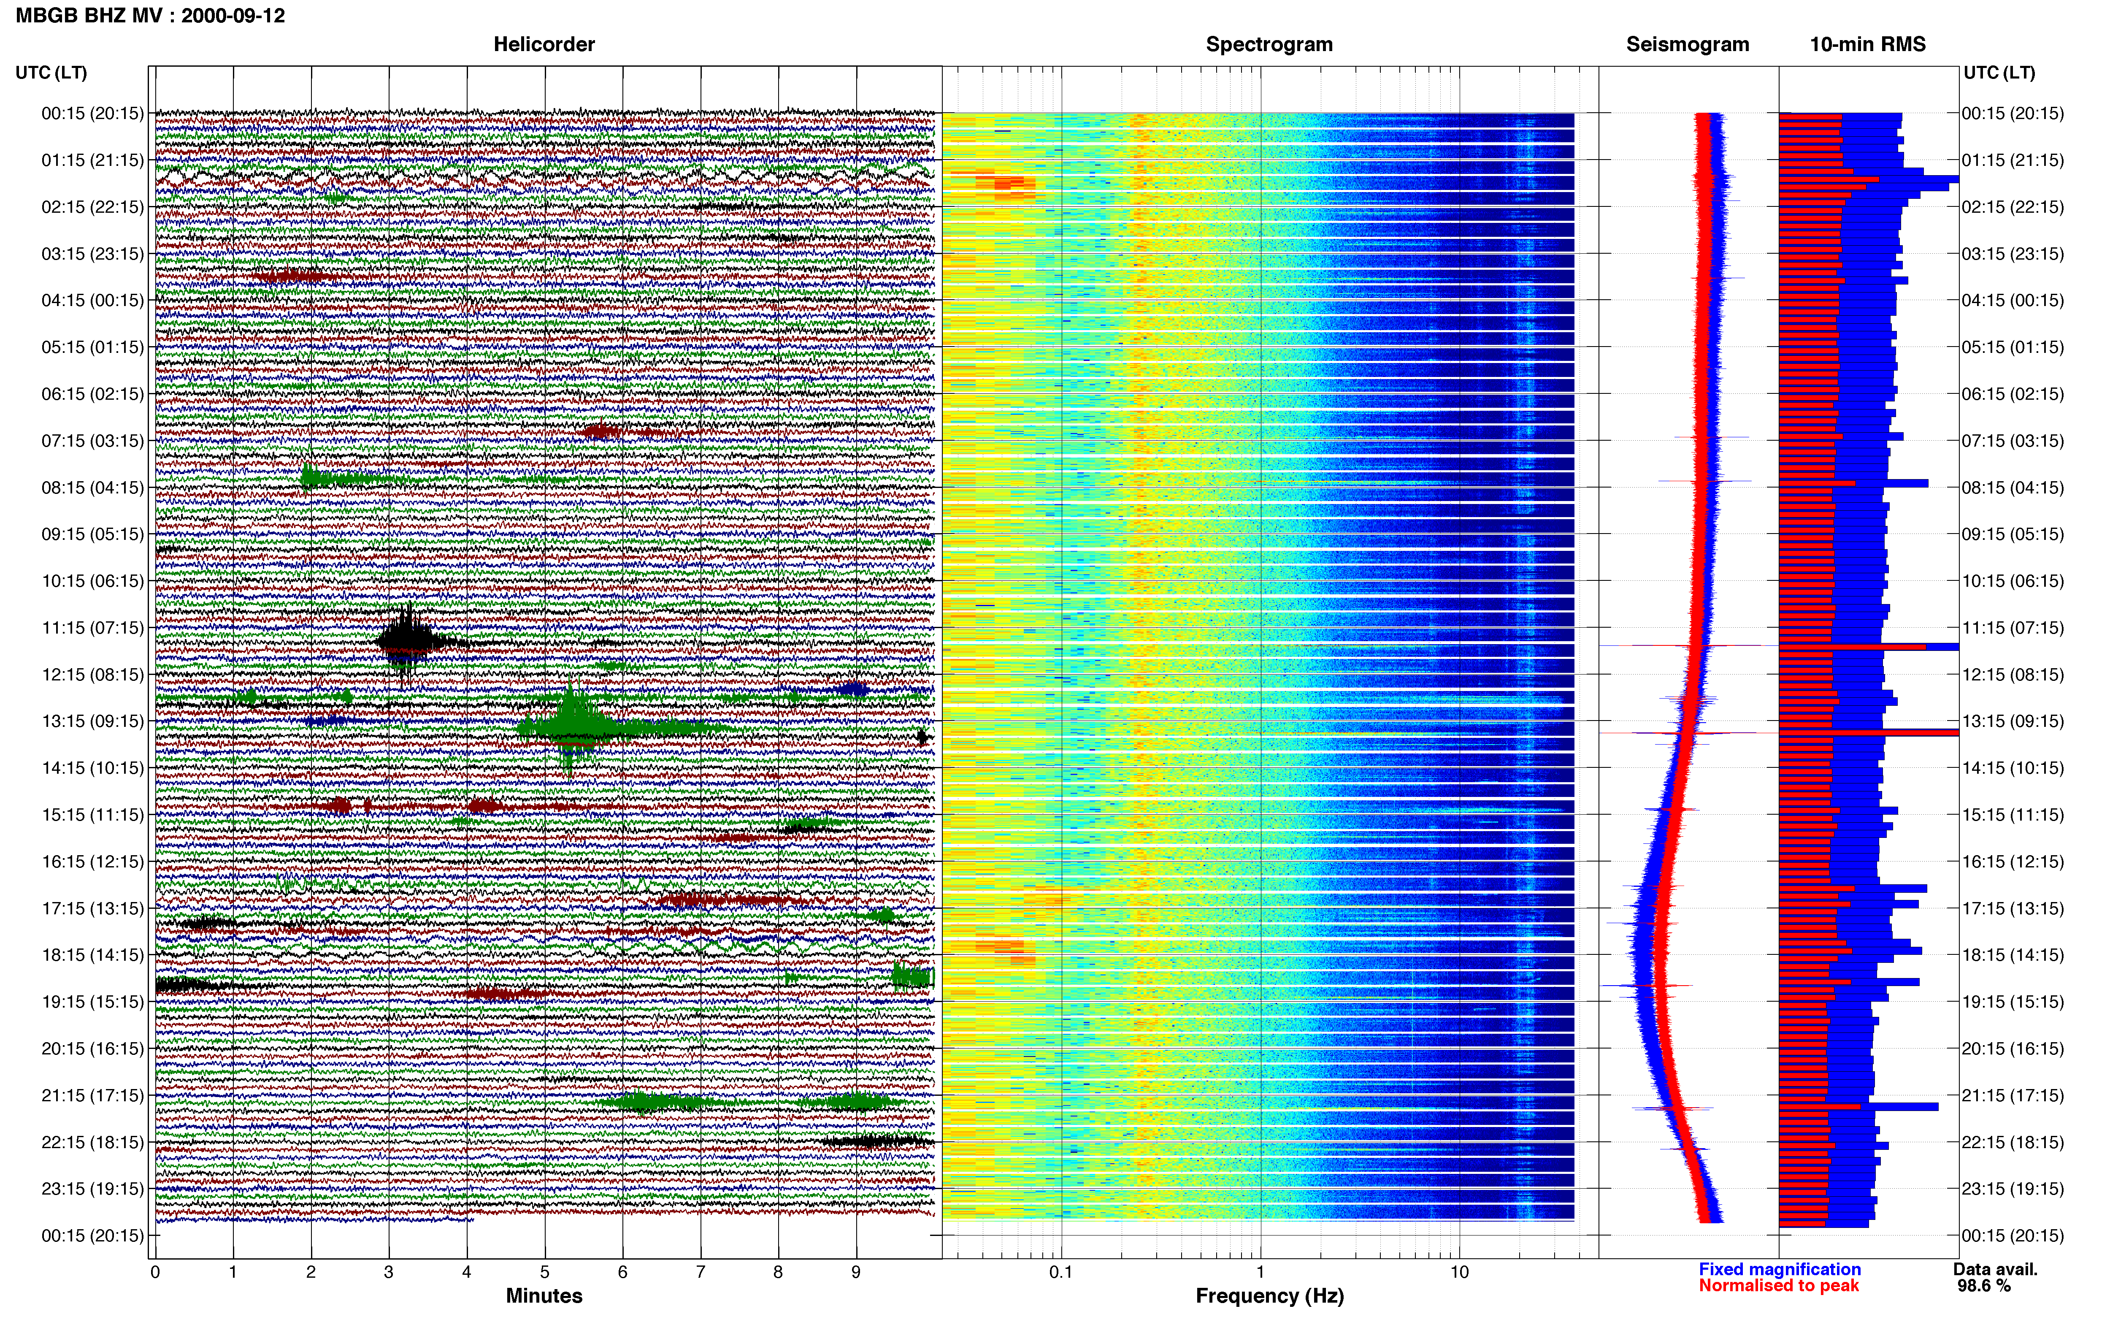Click the 'Data avail.' label
Viewport: 2118px width, 1325px height.
[x=1995, y=1269]
